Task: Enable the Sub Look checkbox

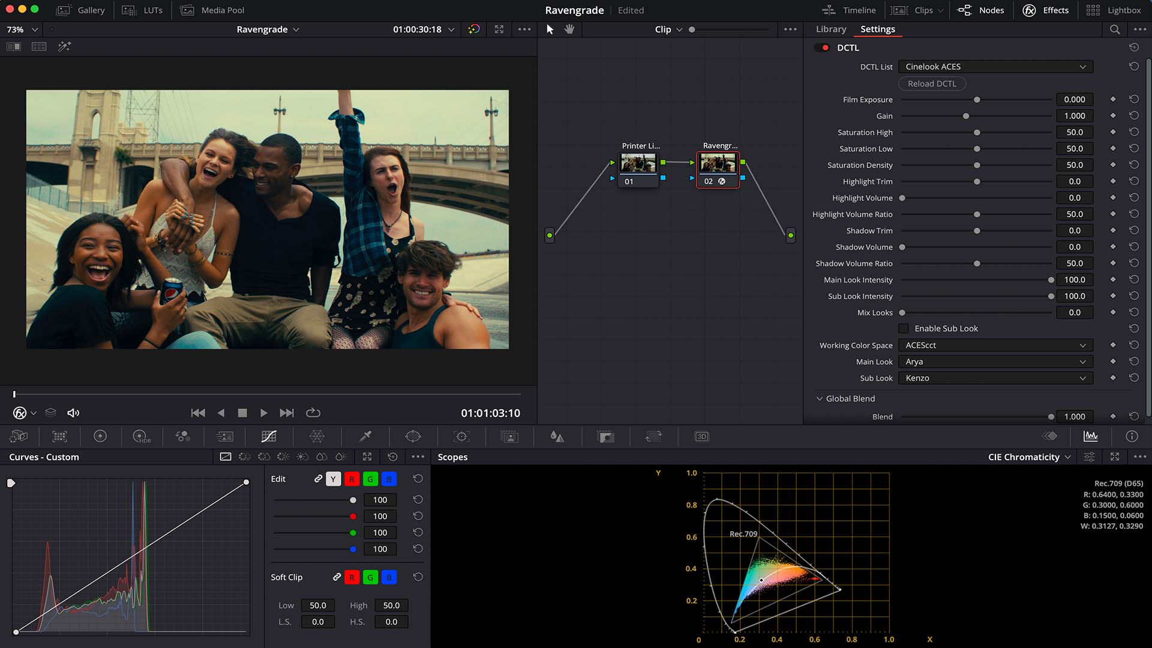Action: [904, 328]
